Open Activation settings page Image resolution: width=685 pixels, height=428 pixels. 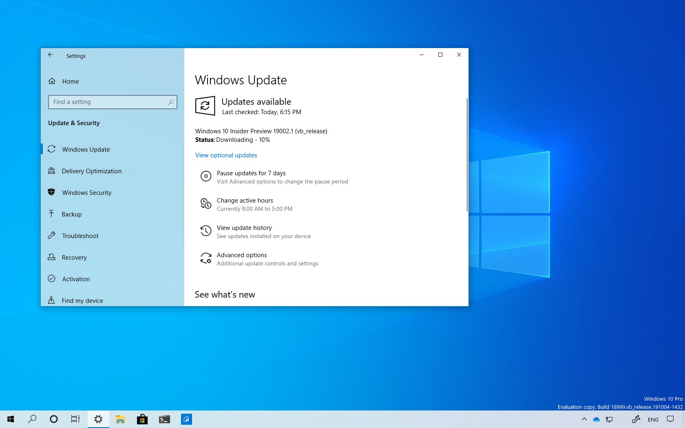pyautogui.click(x=76, y=279)
